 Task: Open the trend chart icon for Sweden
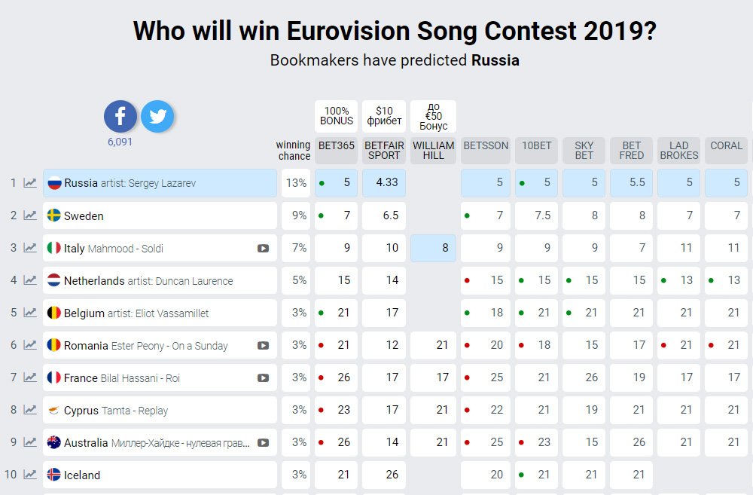pyautogui.click(x=30, y=215)
